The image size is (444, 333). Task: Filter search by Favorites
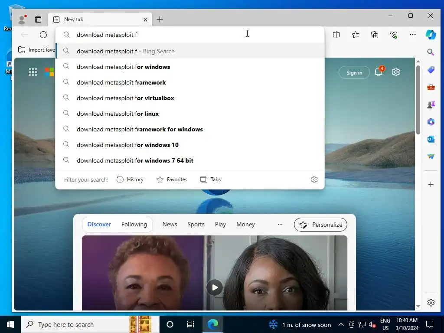(x=172, y=180)
